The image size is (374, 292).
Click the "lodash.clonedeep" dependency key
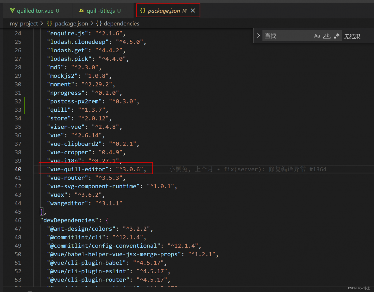click(x=78, y=42)
